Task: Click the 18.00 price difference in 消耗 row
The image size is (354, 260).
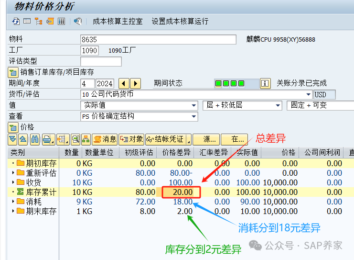Action: (x=182, y=202)
